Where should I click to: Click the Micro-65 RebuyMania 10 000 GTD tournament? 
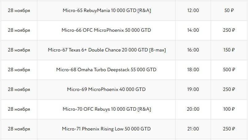pos(106,10)
